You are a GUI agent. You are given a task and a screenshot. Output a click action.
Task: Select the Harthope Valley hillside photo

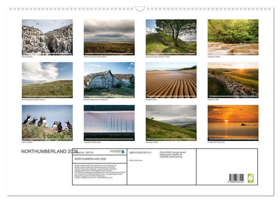click(x=171, y=123)
